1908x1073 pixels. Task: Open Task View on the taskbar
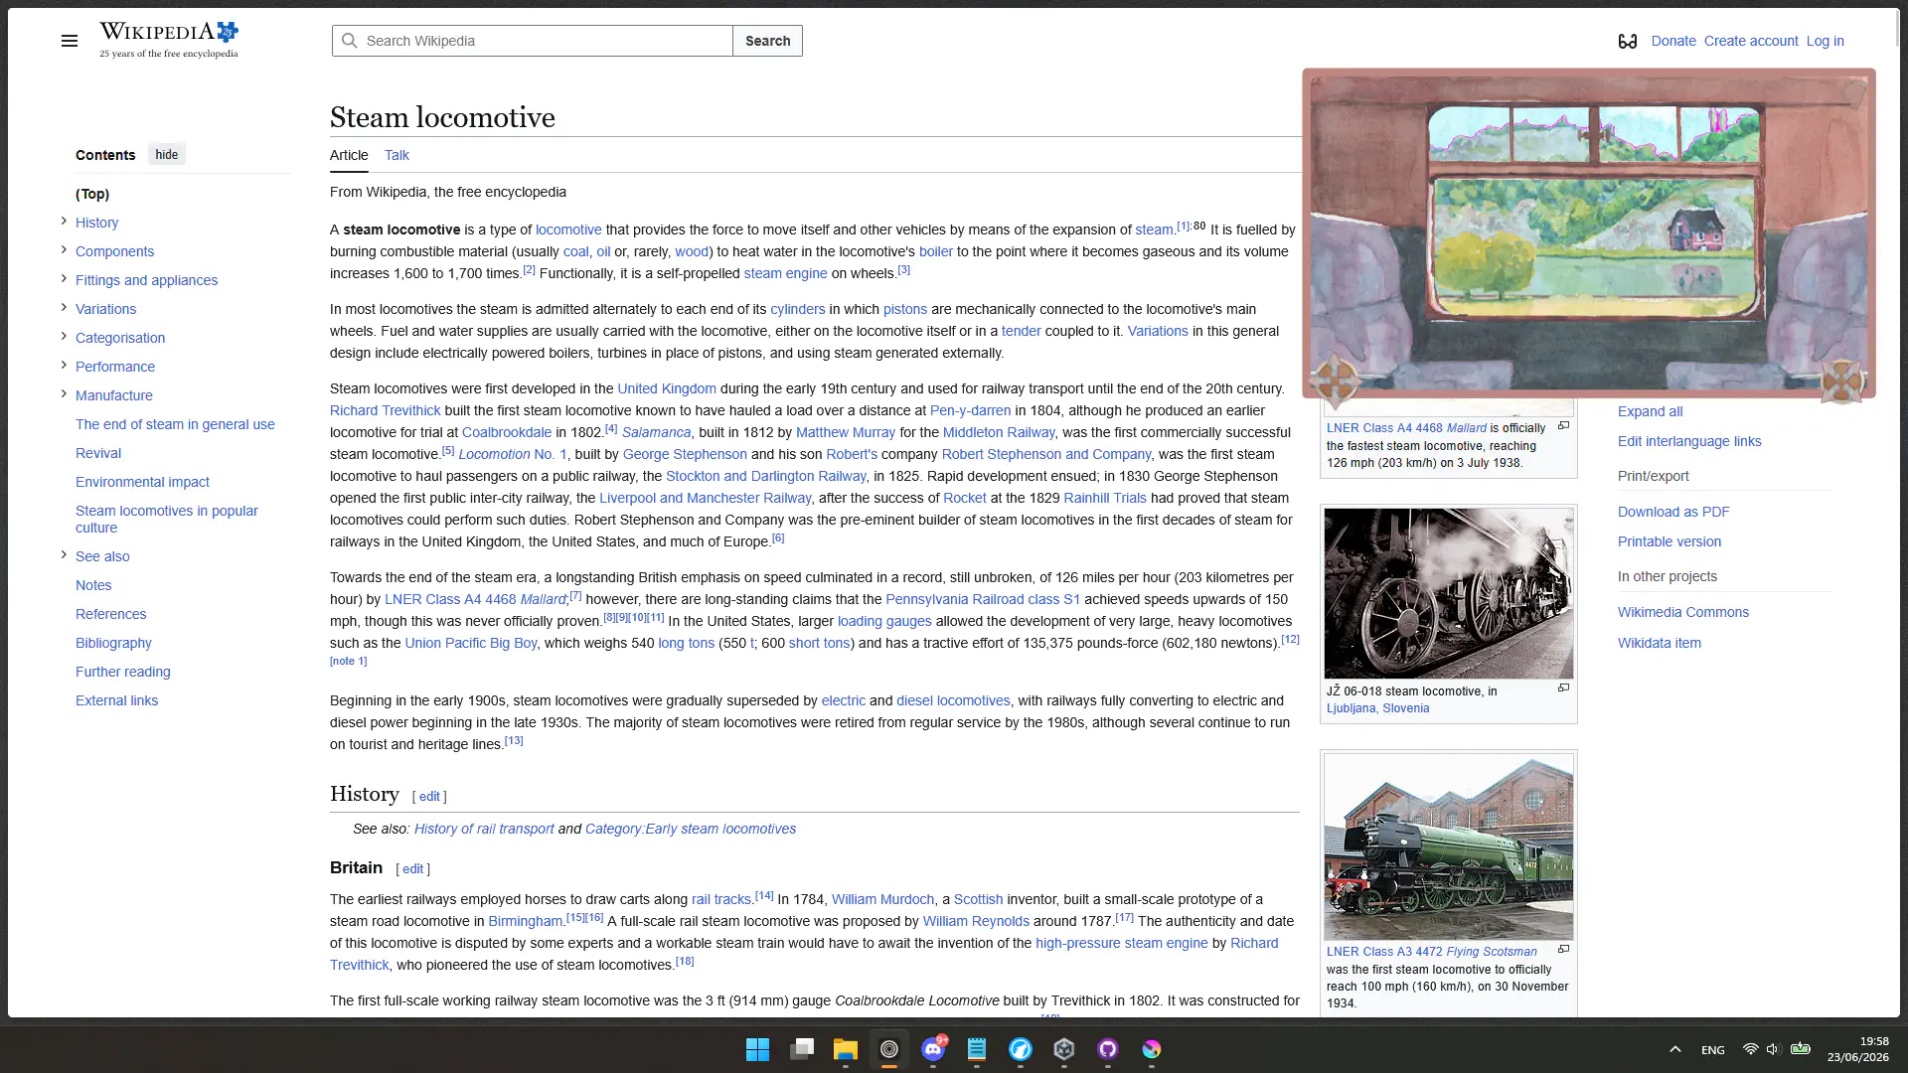[801, 1049]
